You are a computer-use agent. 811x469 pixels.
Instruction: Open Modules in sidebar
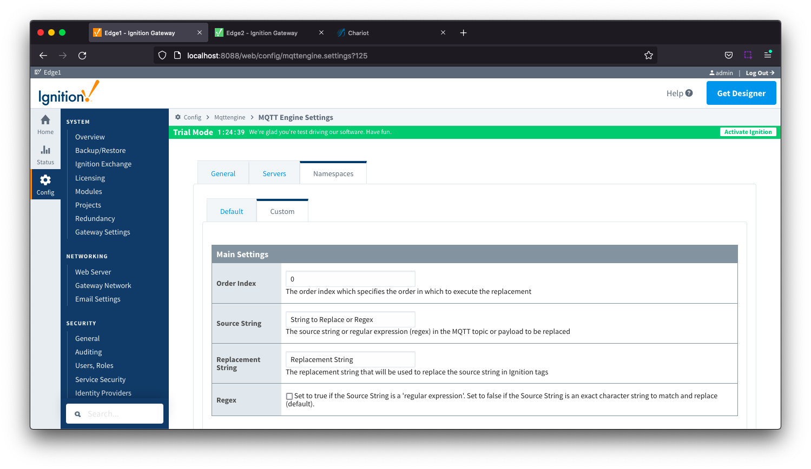pyautogui.click(x=89, y=191)
